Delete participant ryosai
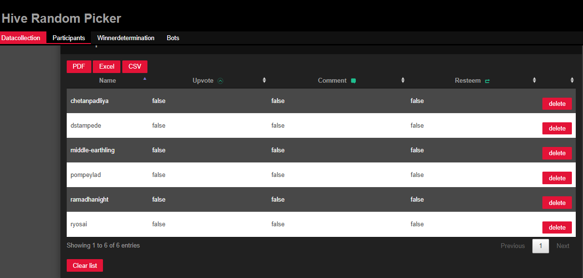583x278 pixels. [557, 227]
